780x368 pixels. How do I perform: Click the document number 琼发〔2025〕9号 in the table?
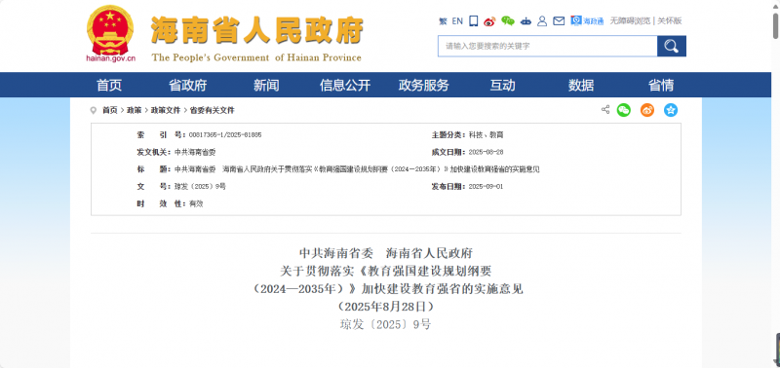coord(200,186)
